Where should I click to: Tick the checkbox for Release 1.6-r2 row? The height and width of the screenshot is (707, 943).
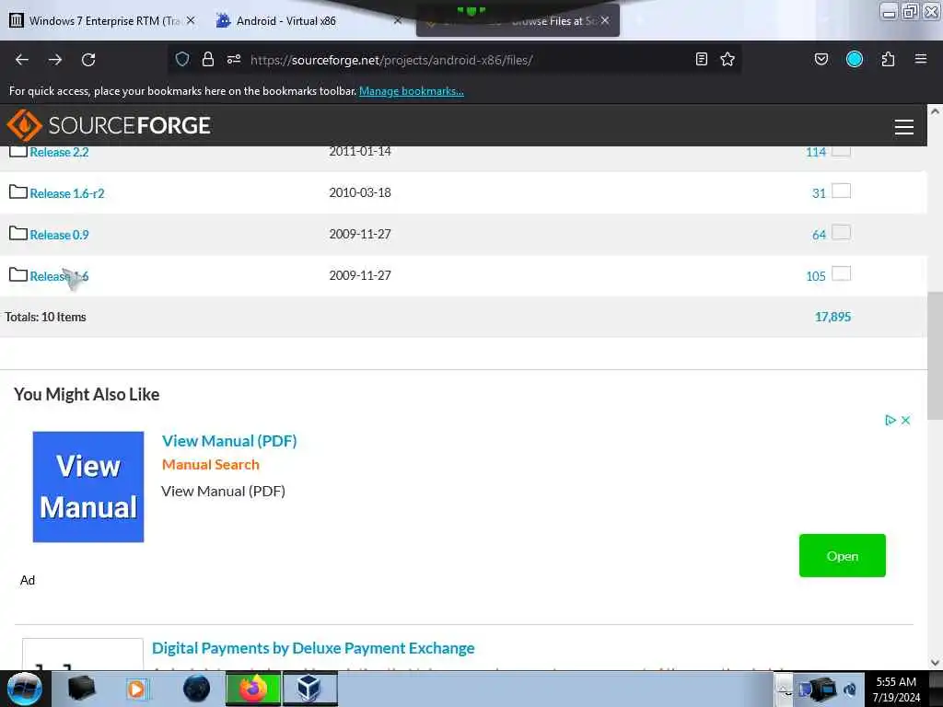[841, 191]
